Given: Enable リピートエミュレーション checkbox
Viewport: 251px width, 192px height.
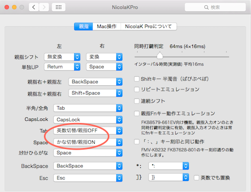Looking at the screenshot, I should (x=136, y=89).
